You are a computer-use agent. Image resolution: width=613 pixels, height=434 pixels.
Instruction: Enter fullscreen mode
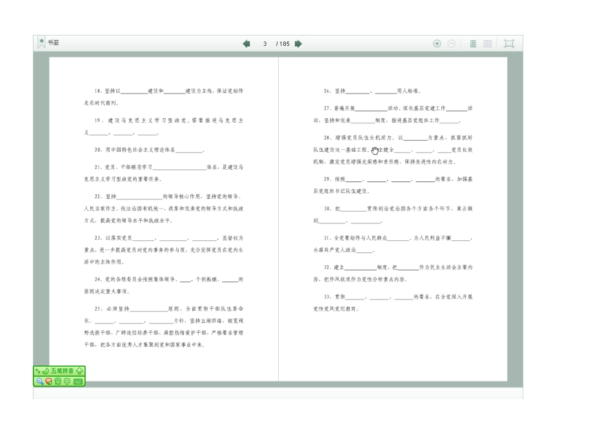(509, 43)
